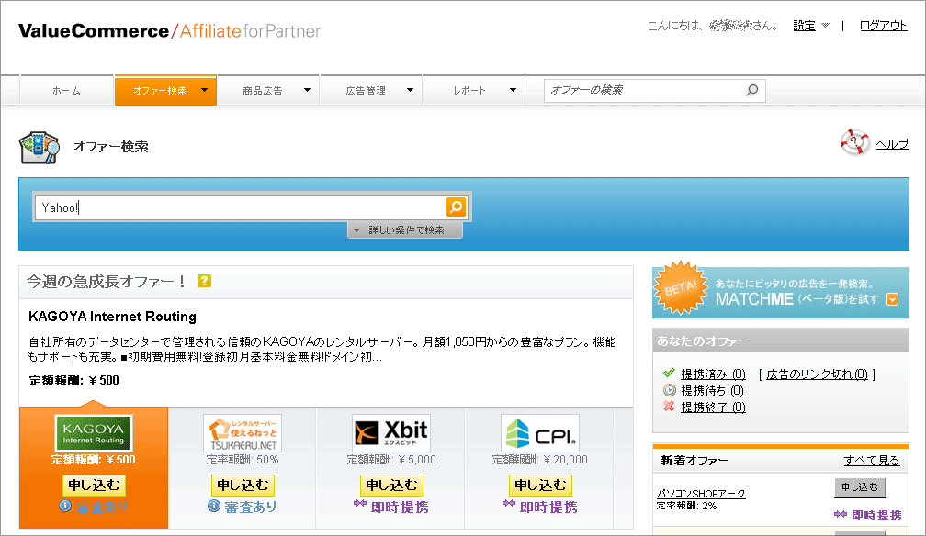Expand the 商品広告 menu arrow
This screenshot has height=536, width=926.
click(x=307, y=90)
